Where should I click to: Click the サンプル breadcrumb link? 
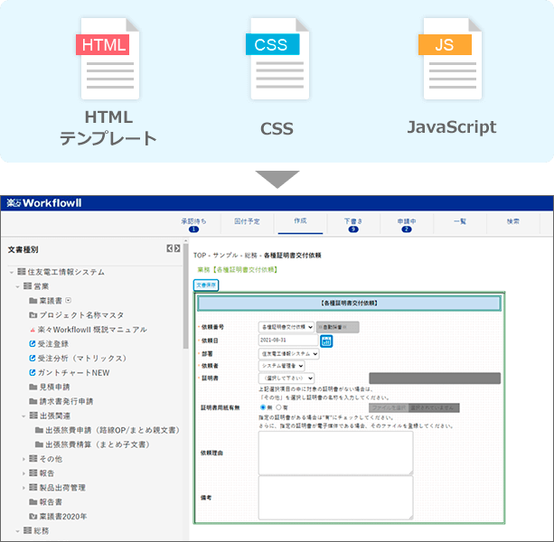225,256
